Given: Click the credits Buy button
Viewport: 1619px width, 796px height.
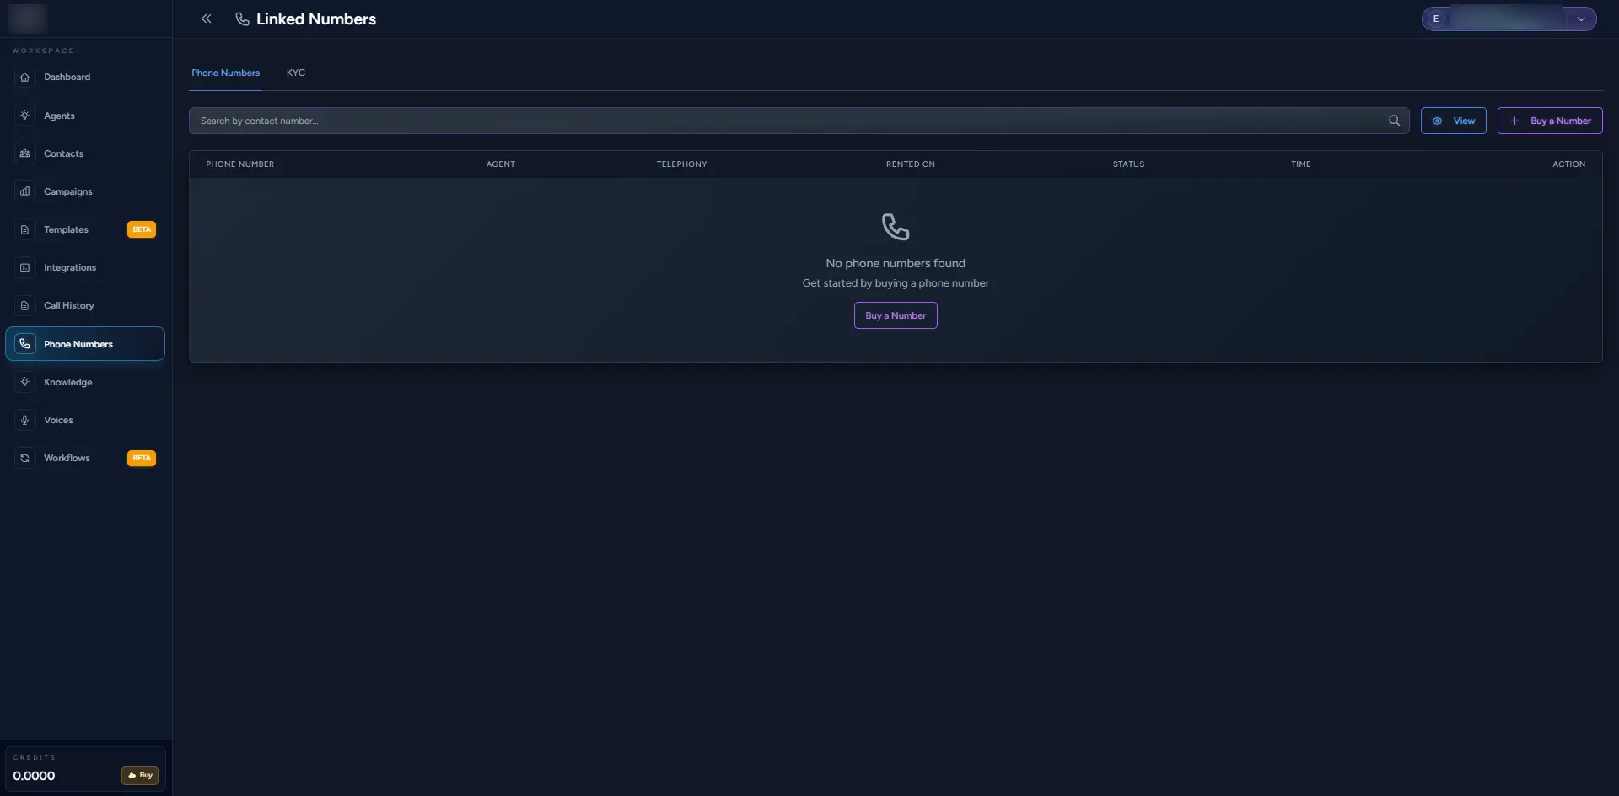Looking at the screenshot, I should (140, 775).
